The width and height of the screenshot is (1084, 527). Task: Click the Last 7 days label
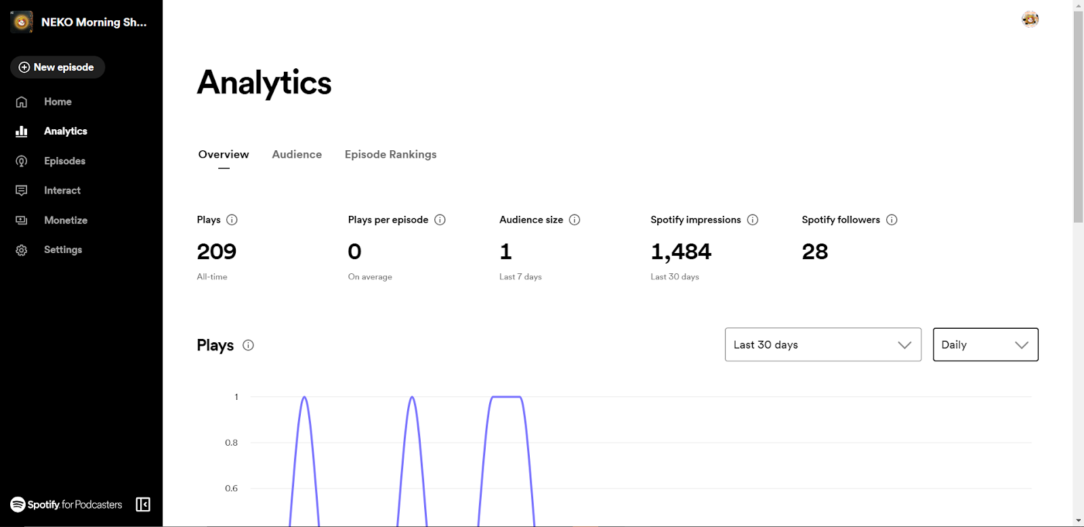click(x=520, y=277)
